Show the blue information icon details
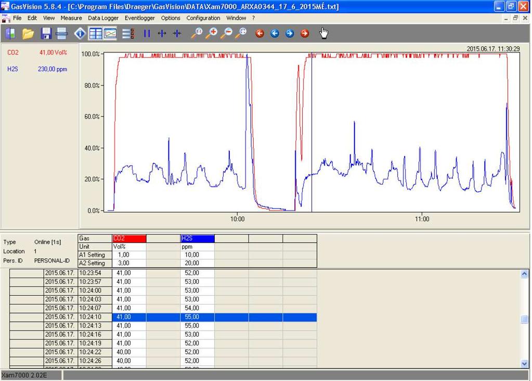 pos(80,33)
